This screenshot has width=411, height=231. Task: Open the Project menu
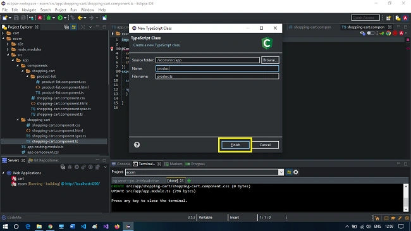click(x=60, y=10)
